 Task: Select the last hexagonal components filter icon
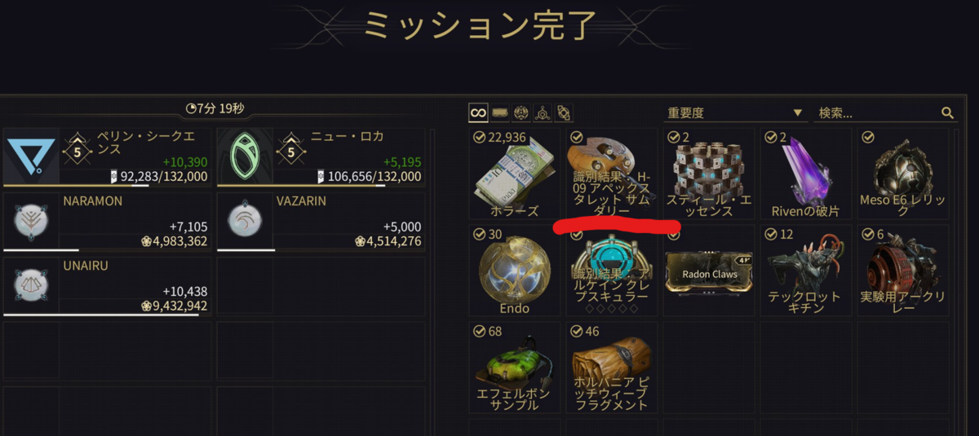point(564,112)
